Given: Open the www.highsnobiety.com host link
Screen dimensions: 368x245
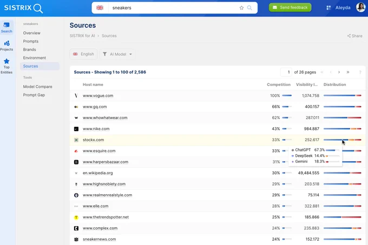Looking at the screenshot, I should coord(104,184).
